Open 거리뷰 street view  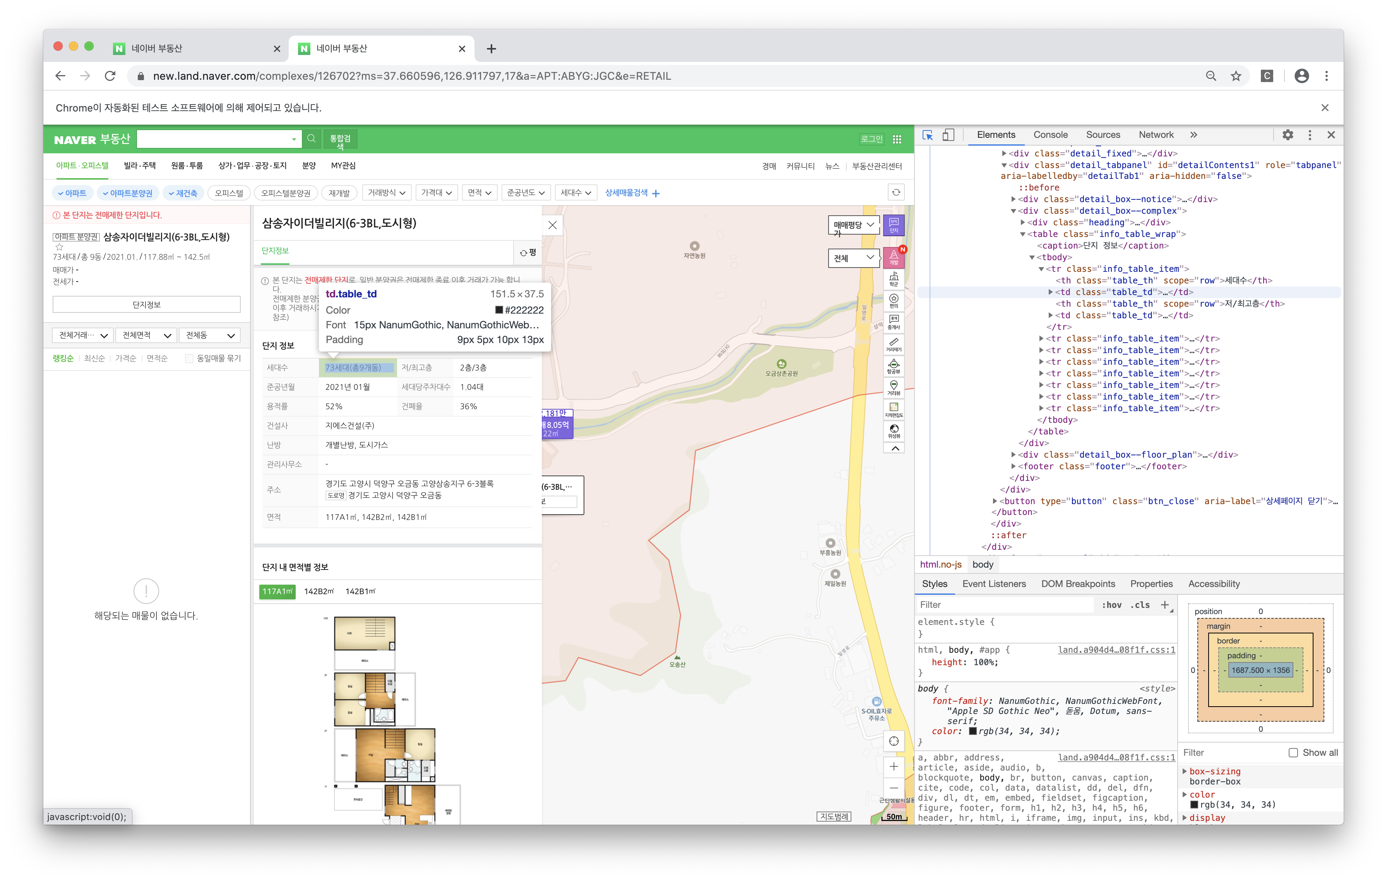[x=893, y=388]
